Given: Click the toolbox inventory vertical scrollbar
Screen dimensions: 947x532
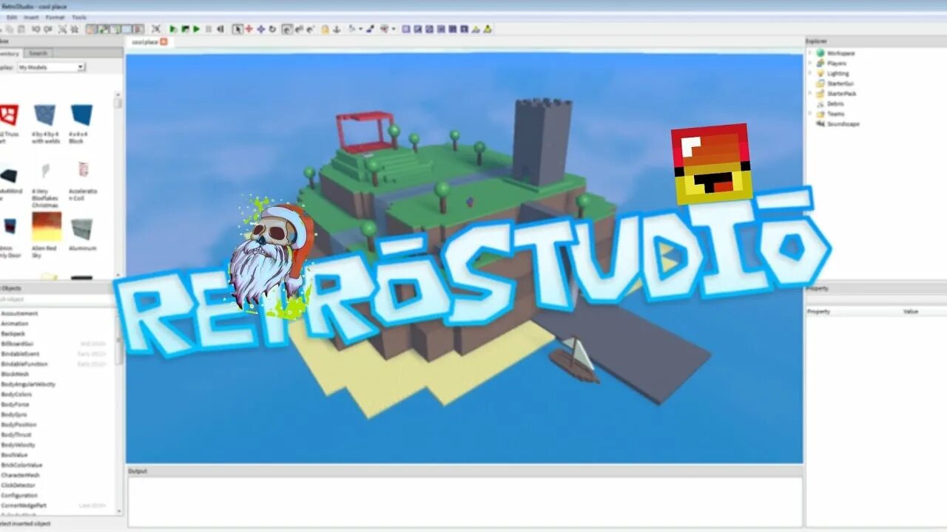Looking at the screenshot, I should click(x=118, y=185).
